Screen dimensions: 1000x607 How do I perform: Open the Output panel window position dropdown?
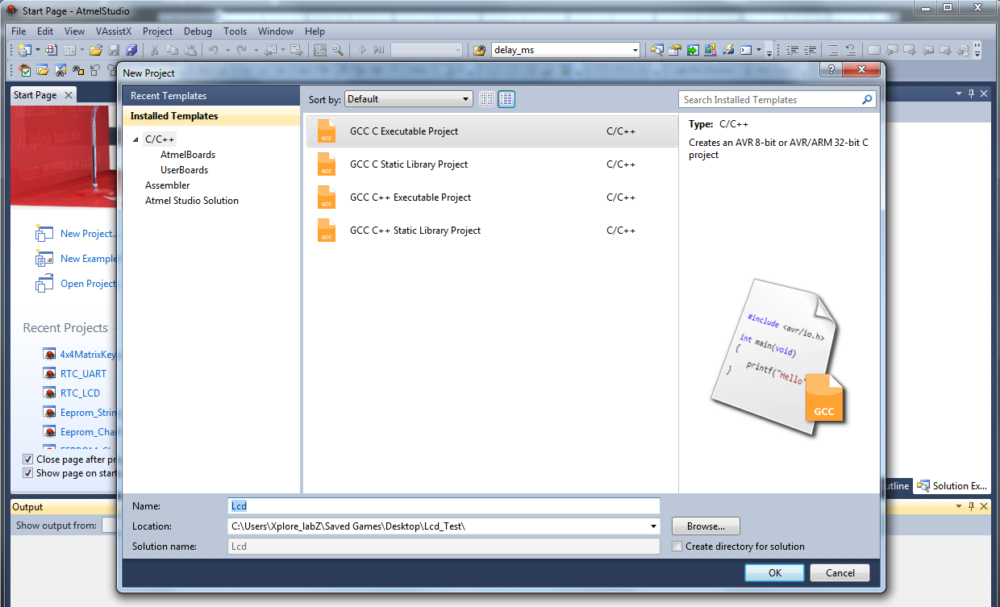pos(959,506)
